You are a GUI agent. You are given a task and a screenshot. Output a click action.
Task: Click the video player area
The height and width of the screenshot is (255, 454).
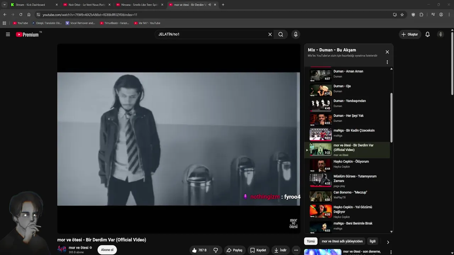[x=178, y=138]
